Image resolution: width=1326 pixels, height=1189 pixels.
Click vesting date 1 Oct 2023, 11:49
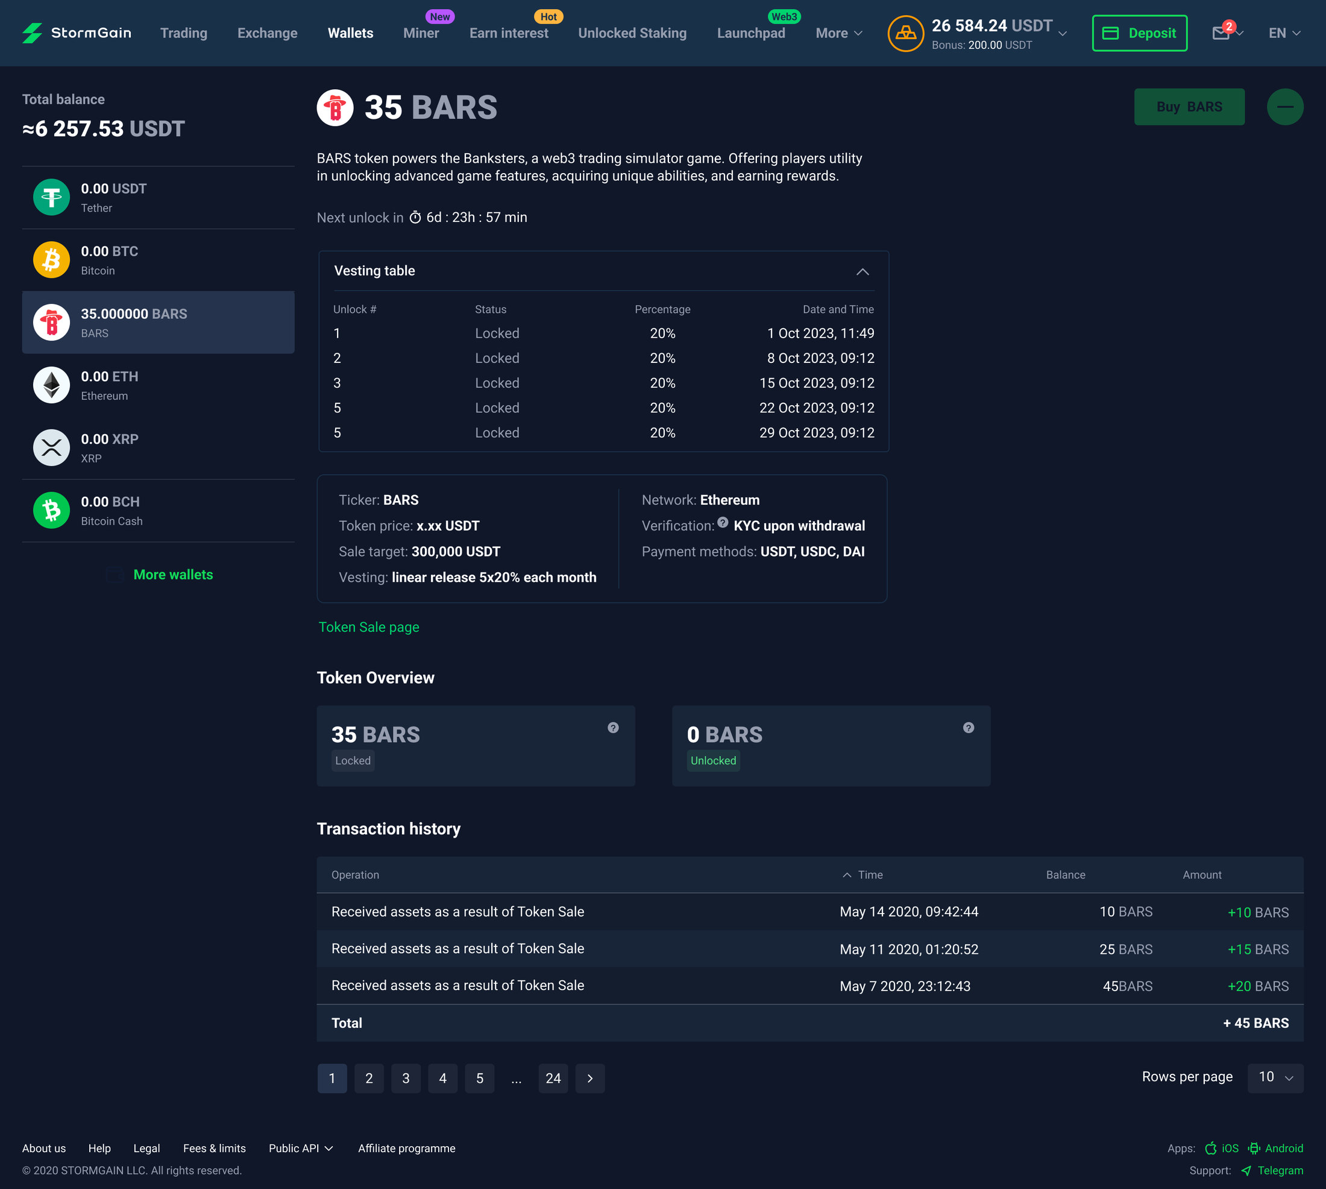click(x=820, y=333)
